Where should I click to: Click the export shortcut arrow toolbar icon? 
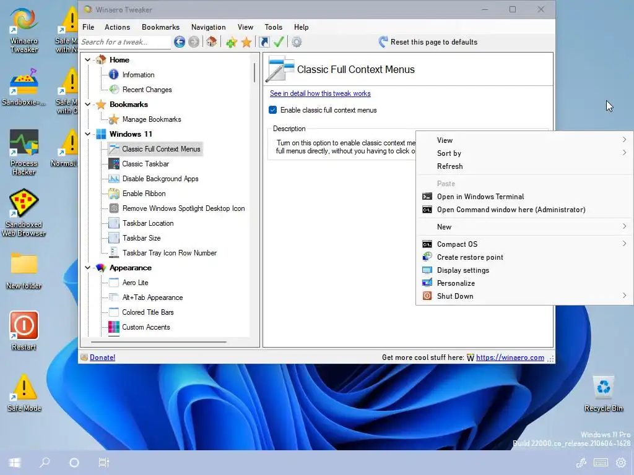click(x=264, y=41)
